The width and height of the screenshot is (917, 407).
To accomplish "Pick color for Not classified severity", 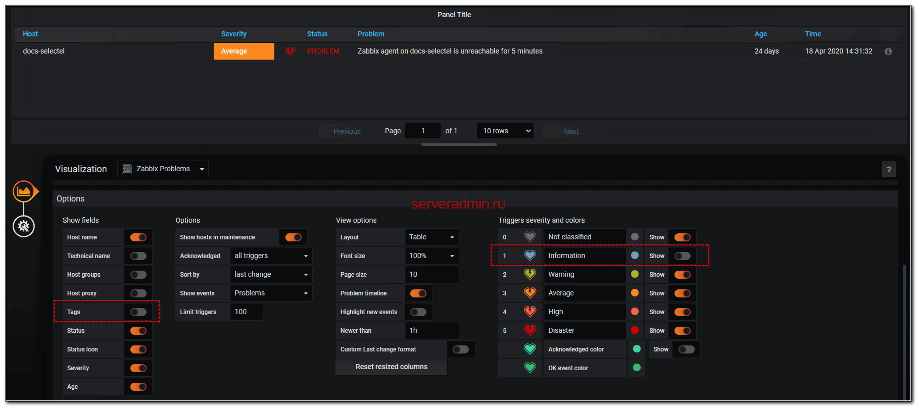I will (x=635, y=237).
